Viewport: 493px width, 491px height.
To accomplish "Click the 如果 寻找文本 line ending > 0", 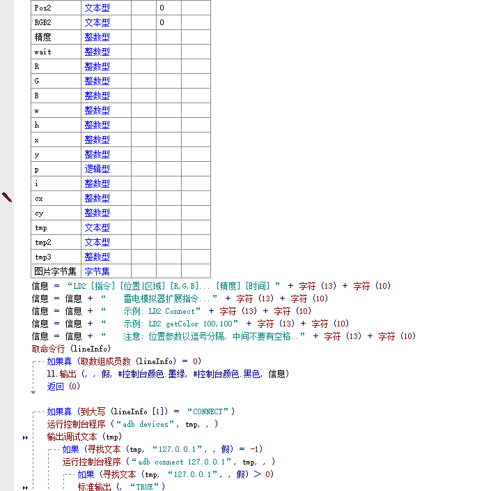I will pos(175,475).
